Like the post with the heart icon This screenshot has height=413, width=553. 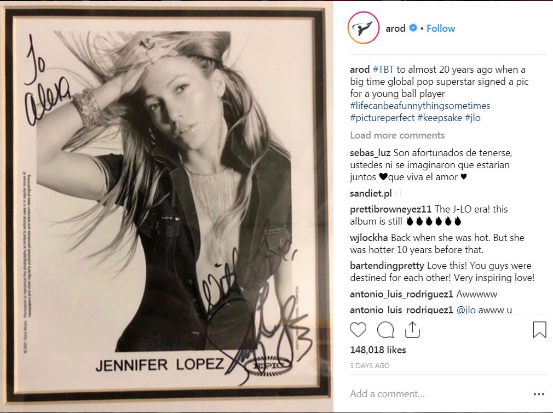coord(358,330)
